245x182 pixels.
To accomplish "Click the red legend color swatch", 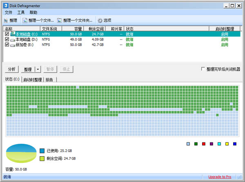I will (x=203, y=144).
